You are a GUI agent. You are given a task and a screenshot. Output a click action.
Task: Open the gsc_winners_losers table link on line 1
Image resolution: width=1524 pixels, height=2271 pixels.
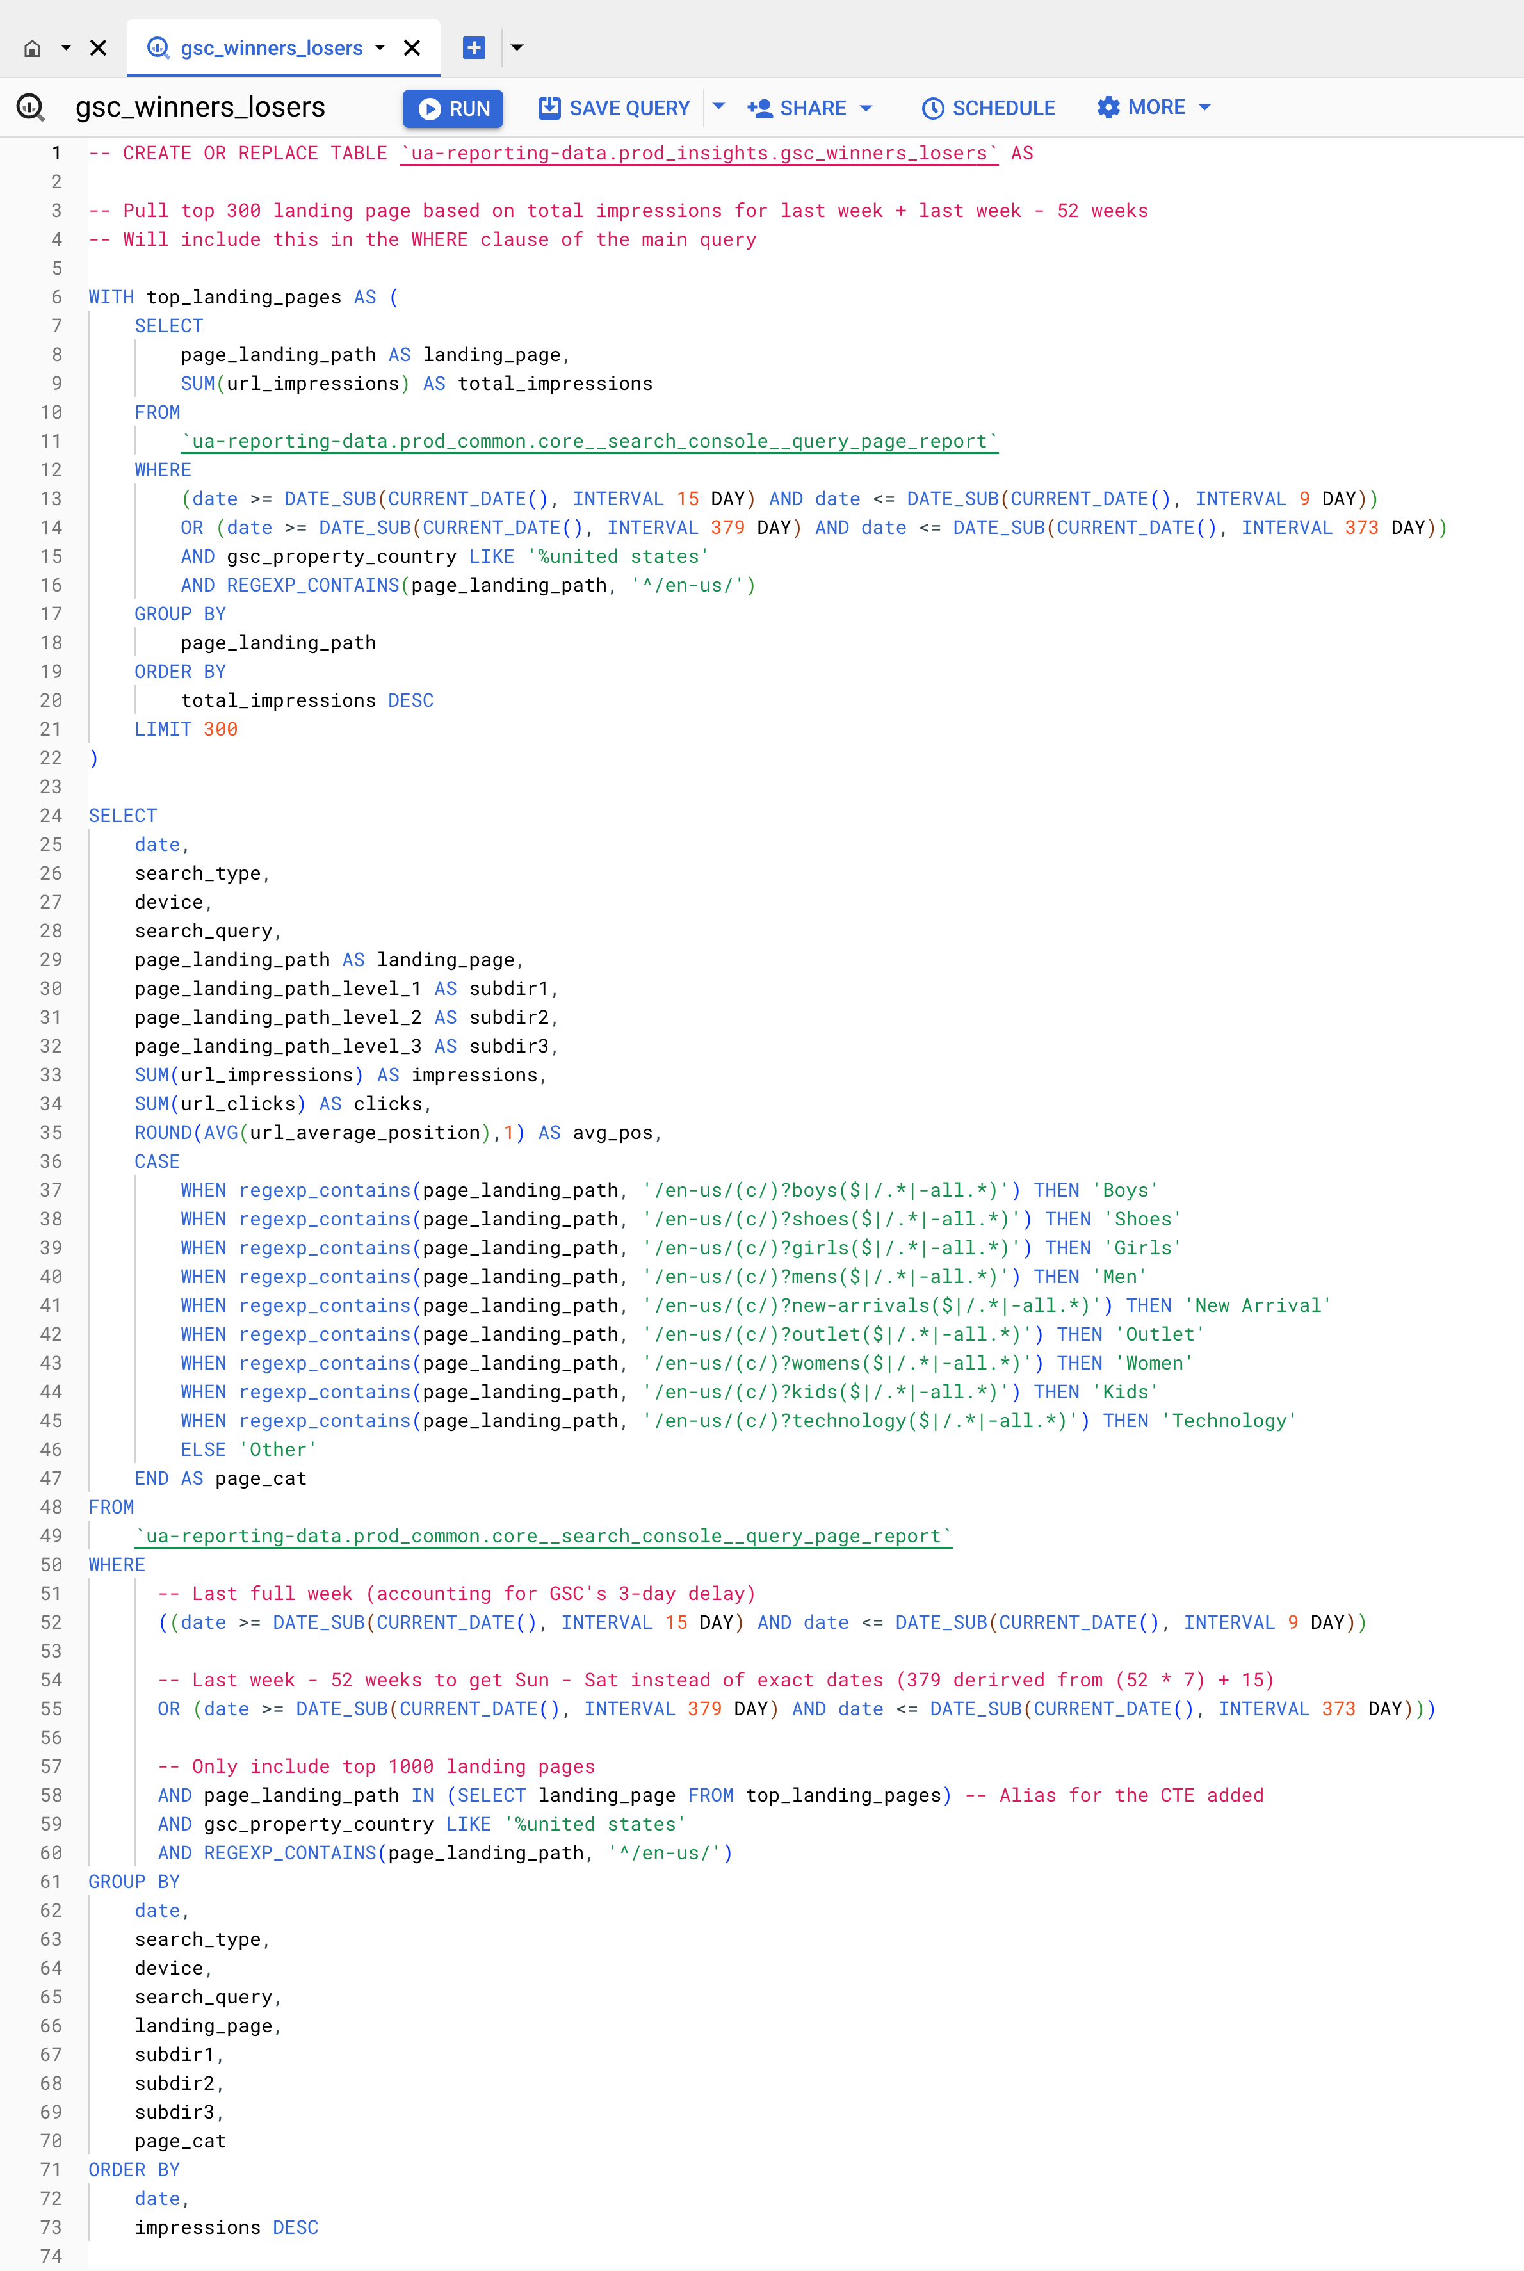tap(699, 154)
